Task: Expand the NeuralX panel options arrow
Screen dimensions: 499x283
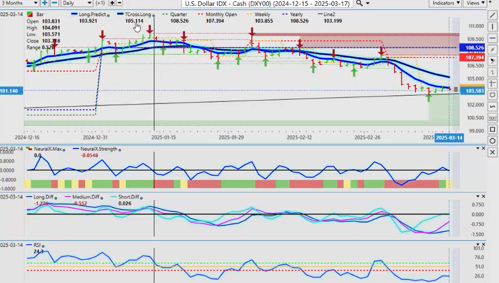Action: tap(477, 148)
